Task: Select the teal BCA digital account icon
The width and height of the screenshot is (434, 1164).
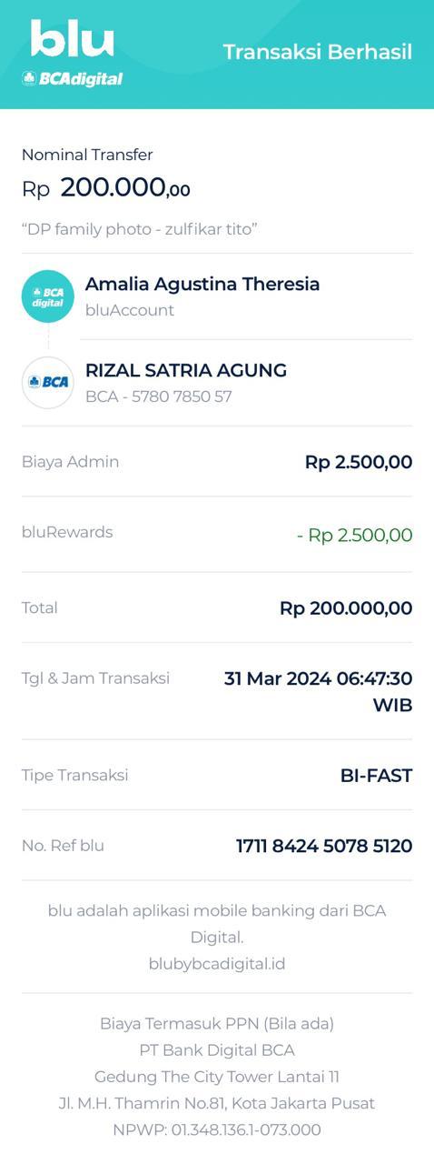Action: (47, 296)
